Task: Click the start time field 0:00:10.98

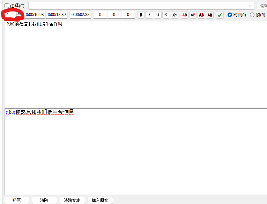Action: click(x=35, y=15)
